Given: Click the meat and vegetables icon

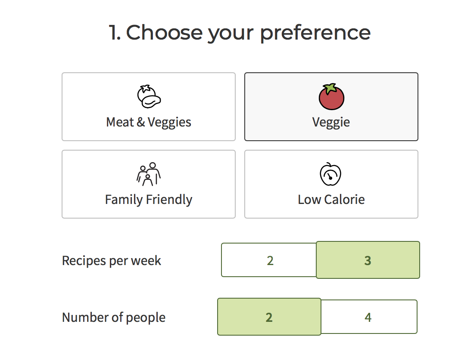Looking at the screenshot, I should pyautogui.click(x=149, y=96).
